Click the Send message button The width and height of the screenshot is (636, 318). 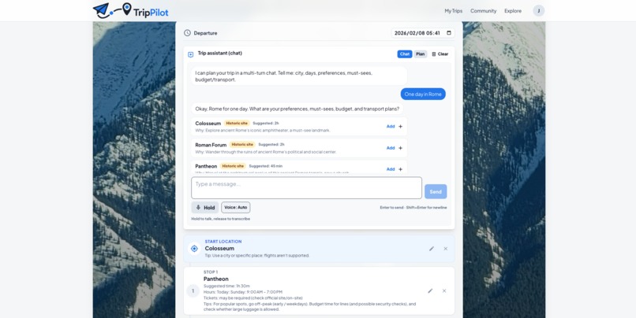[436, 192]
